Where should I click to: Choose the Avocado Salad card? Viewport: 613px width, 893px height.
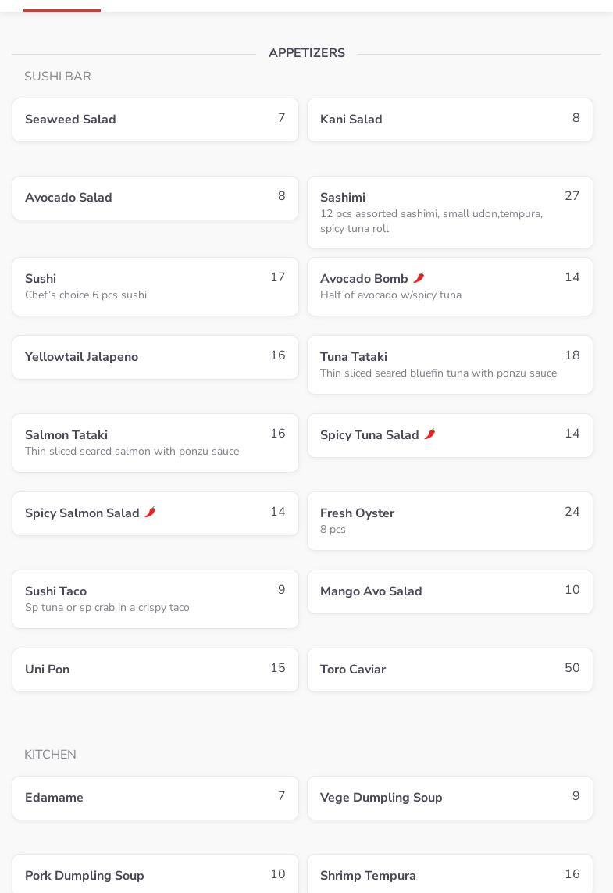pos(155,198)
